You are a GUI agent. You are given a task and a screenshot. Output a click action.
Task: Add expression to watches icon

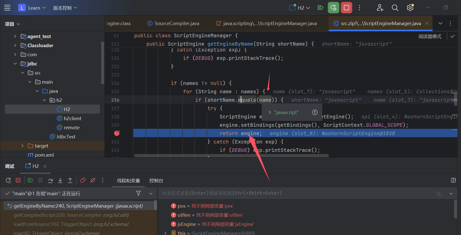click(439, 193)
